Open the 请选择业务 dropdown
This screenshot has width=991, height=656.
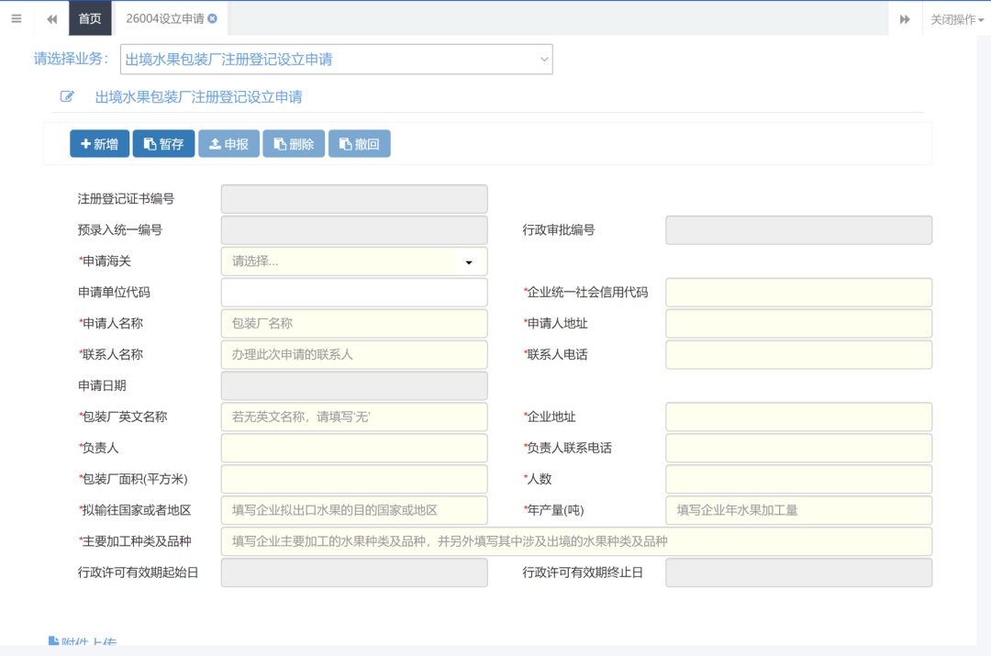[x=336, y=60]
